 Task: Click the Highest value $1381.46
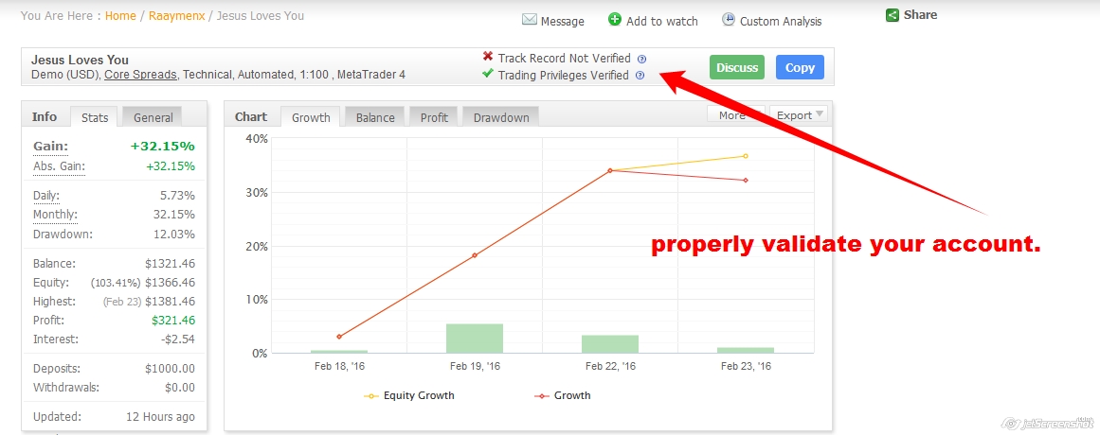click(x=170, y=302)
